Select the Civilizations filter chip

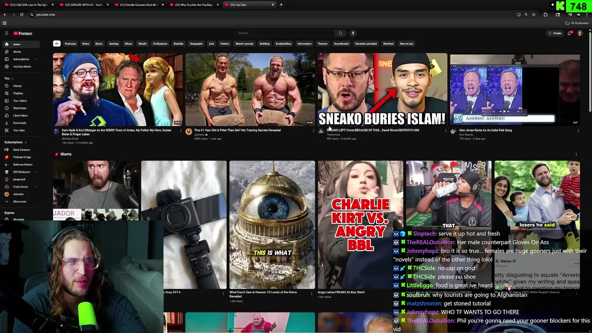click(x=160, y=44)
